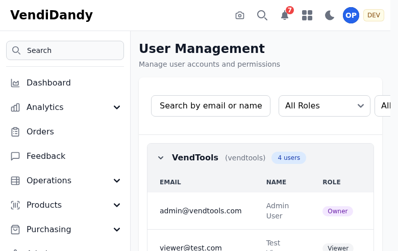Go to Orders in the sidebar

tap(40, 132)
